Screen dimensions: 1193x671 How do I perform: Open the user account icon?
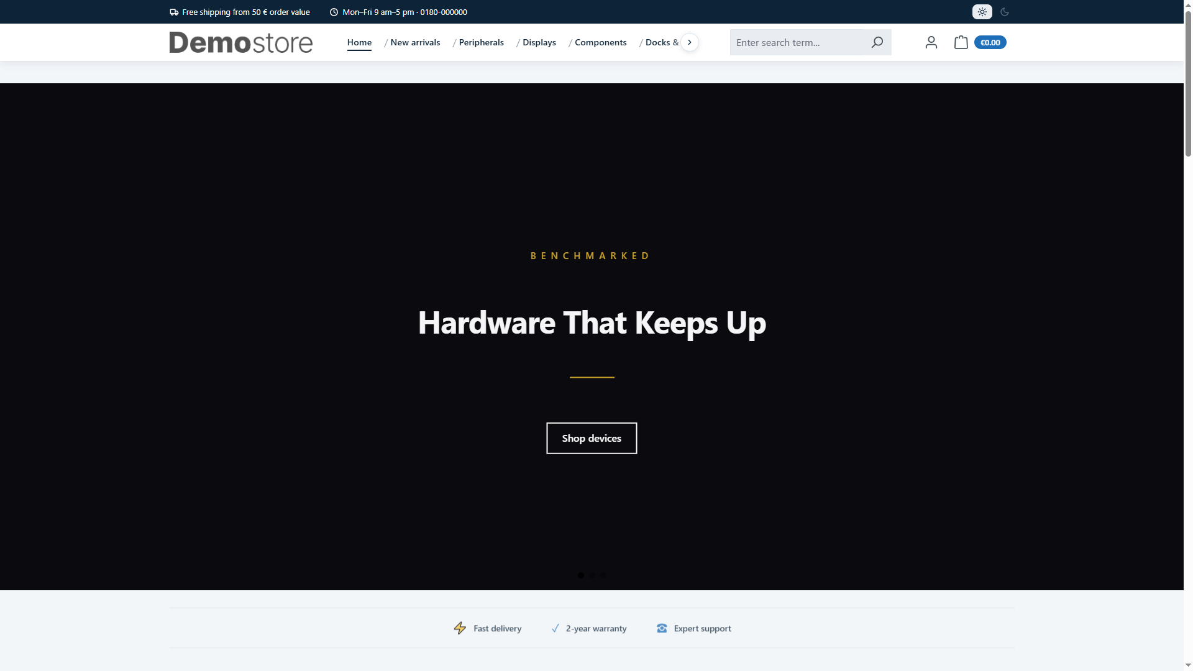(931, 42)
